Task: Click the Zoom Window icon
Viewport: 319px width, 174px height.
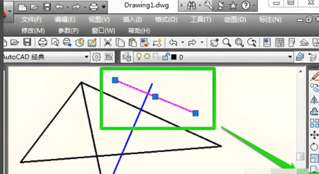Action: point(239,43)
